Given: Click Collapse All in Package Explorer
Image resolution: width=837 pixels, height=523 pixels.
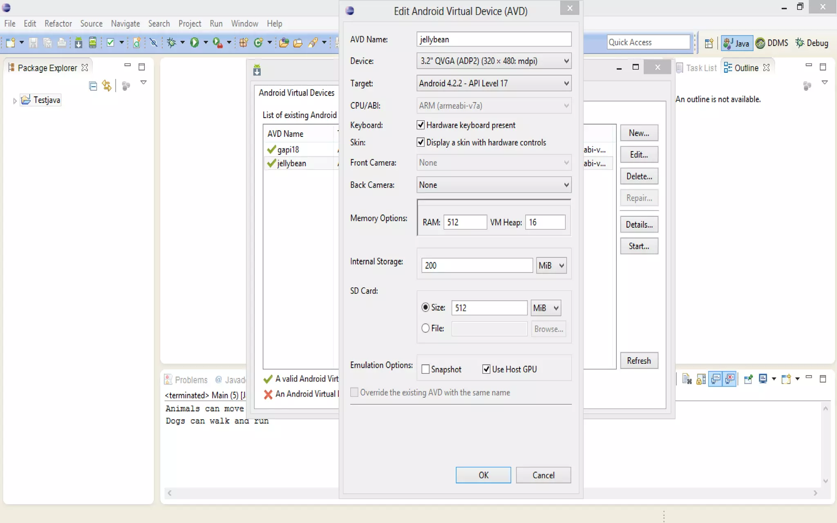Looking at the screenshot, I should point(93,86).
